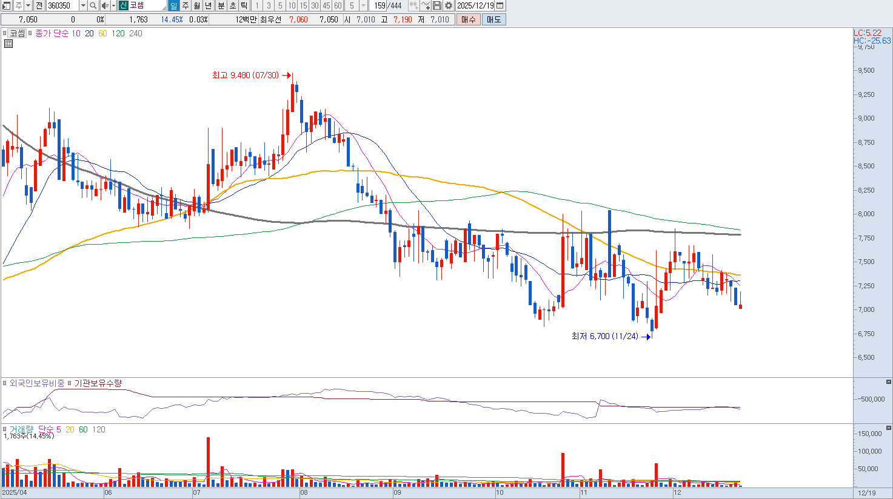Click the top-left window layout icon
The width and height of the screenshot is (893, 499).
(x=7, y=5)
